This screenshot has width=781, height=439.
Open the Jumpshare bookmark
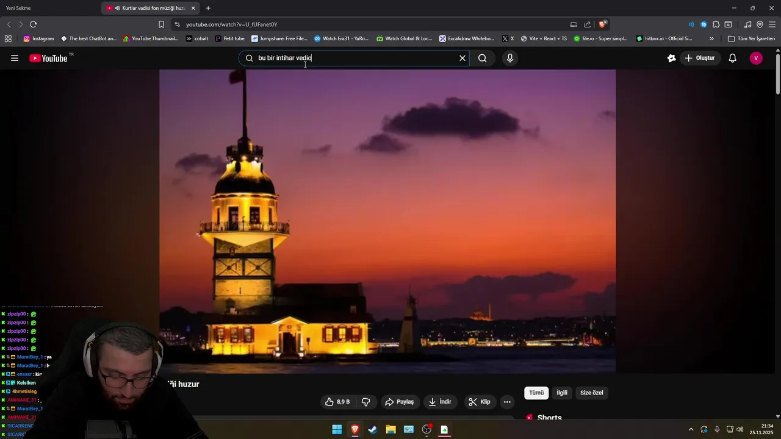coord(279,38)
